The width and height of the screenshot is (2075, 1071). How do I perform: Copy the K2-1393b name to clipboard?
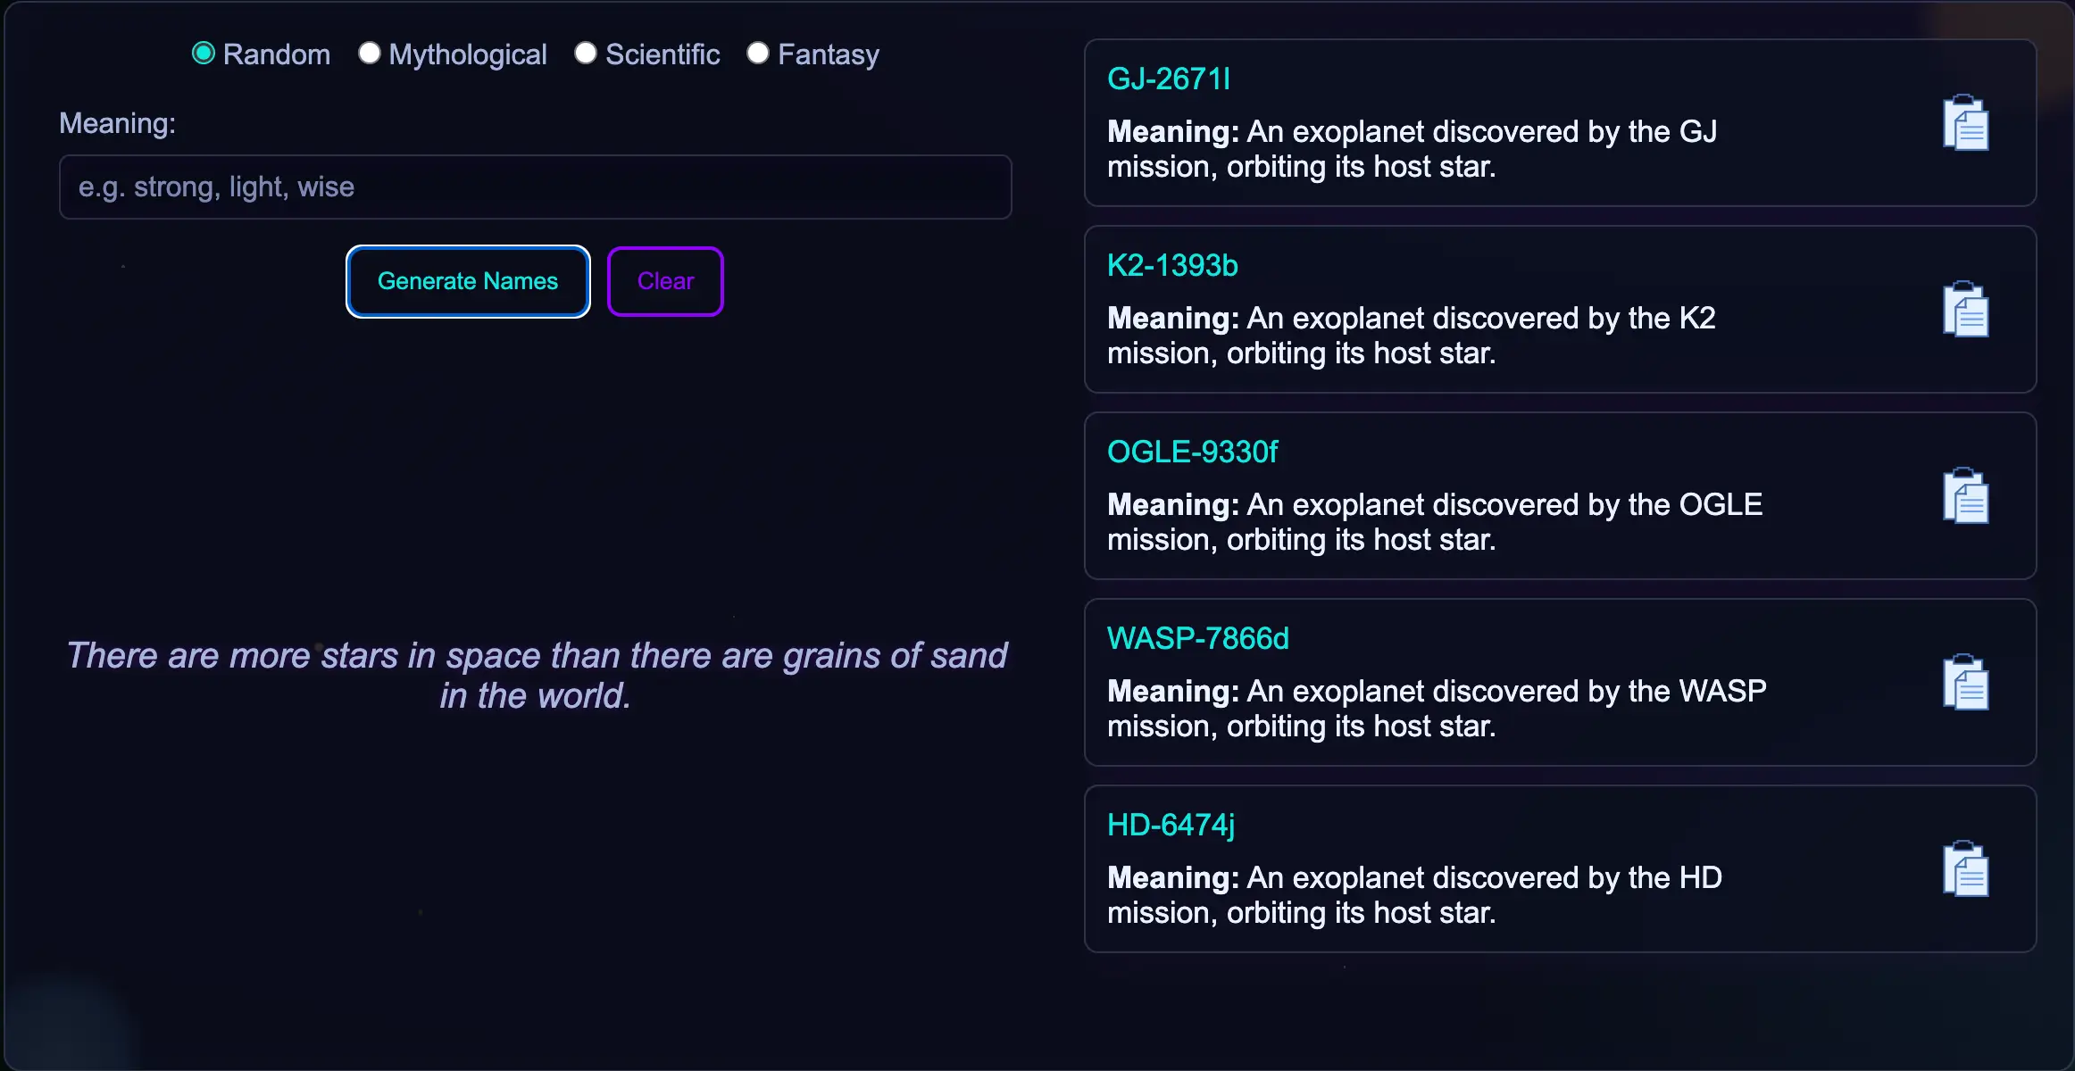[1965, 310]
